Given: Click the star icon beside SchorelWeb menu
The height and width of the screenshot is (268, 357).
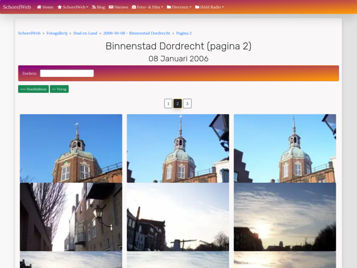Looking at the screenshot, I should [x=60, y=7].
